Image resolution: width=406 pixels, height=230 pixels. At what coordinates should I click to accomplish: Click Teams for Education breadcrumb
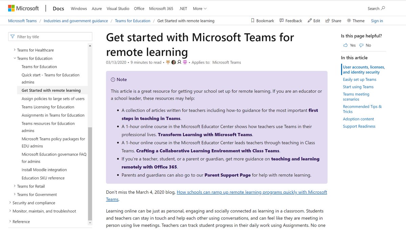[x=133, y=21]
